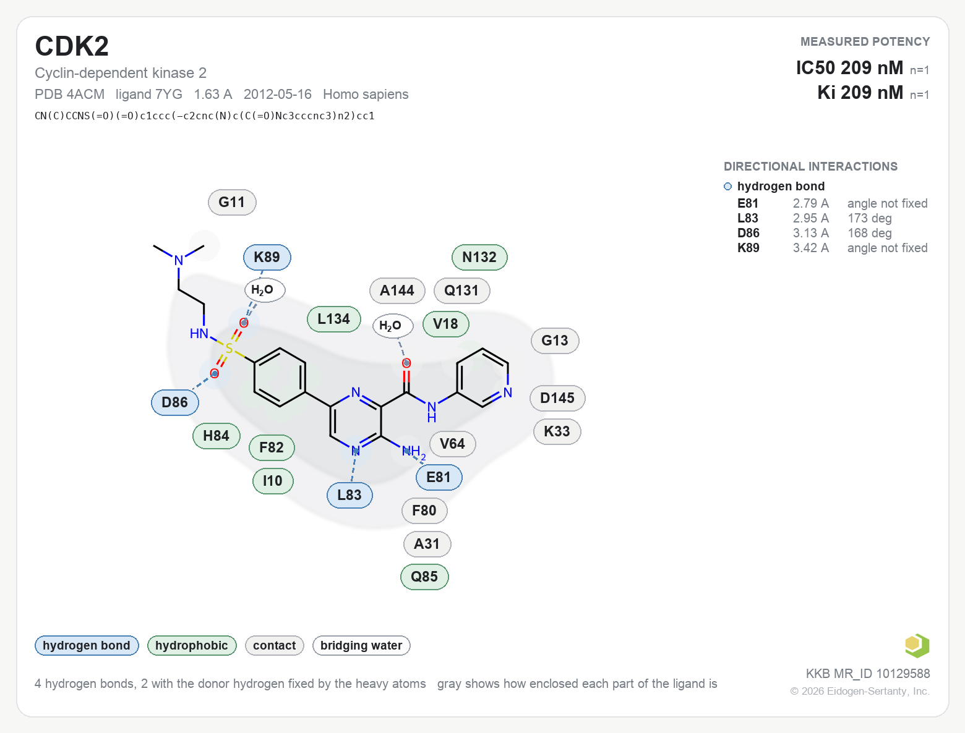
Task: Click the K89 3.42 A interaction row
Action: coord(832,248)
